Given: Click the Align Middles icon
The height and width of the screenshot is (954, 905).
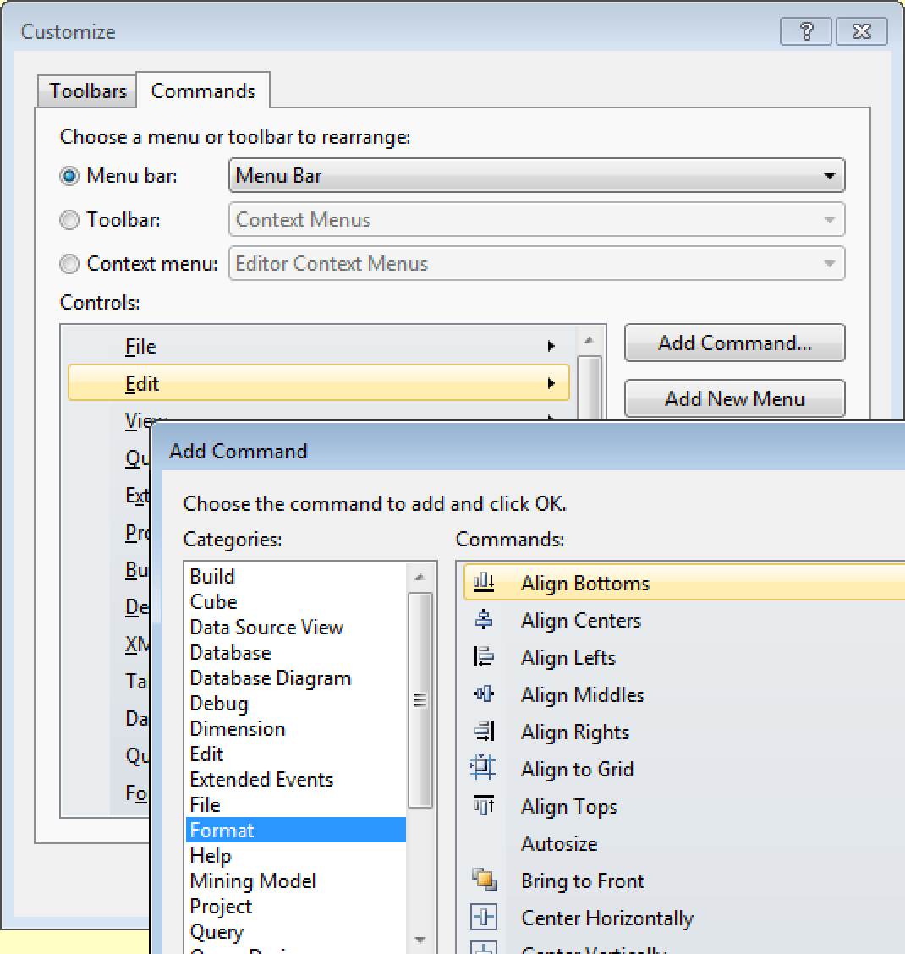Looking at the screenshot, I should [x=484, y=694].
